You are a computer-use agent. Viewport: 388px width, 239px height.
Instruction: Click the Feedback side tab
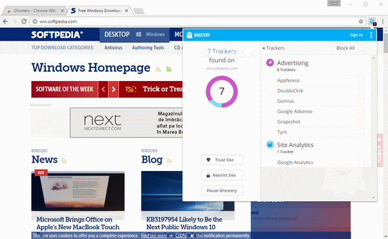tap(380, 150)
